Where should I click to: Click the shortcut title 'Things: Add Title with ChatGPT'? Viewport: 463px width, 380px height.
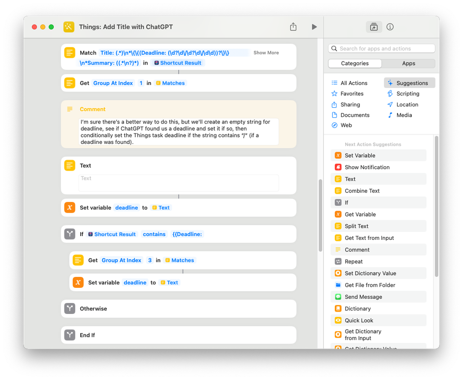126,27
